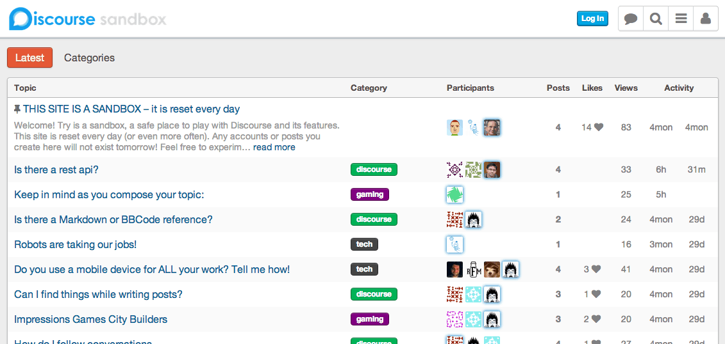The height and width of the screenshot is (344, 725).
Task: Select the tech badge beside 'Robots are taking our jobs'
Action: pyautogui.click(x=364, y=244)
